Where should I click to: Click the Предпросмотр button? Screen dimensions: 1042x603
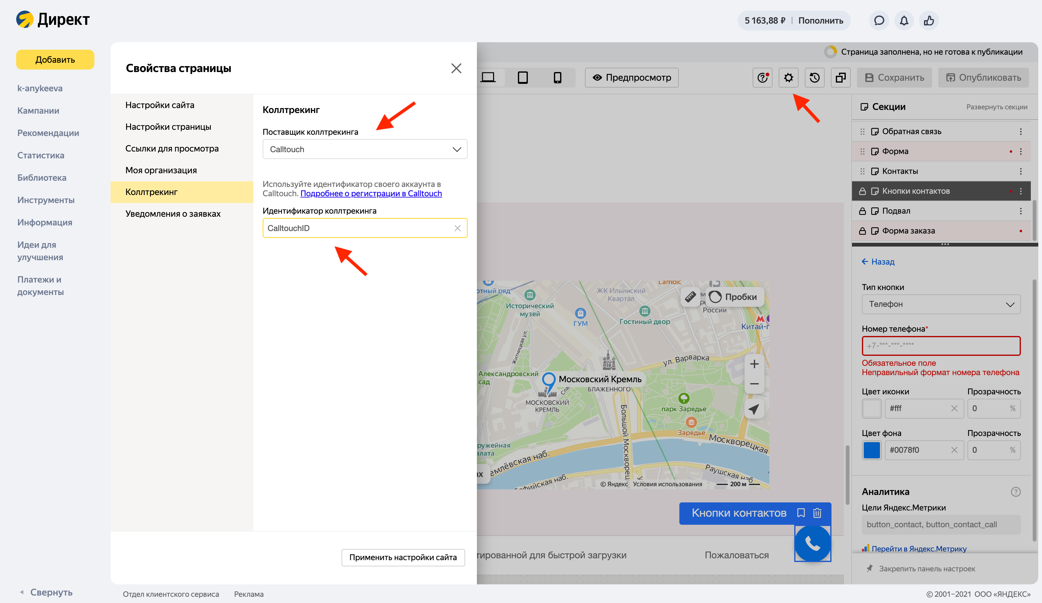tap(632, 77)
